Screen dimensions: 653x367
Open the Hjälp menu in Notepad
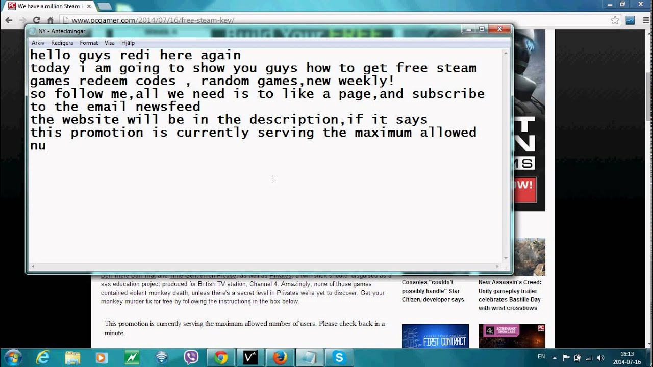(x=128, y=43)
